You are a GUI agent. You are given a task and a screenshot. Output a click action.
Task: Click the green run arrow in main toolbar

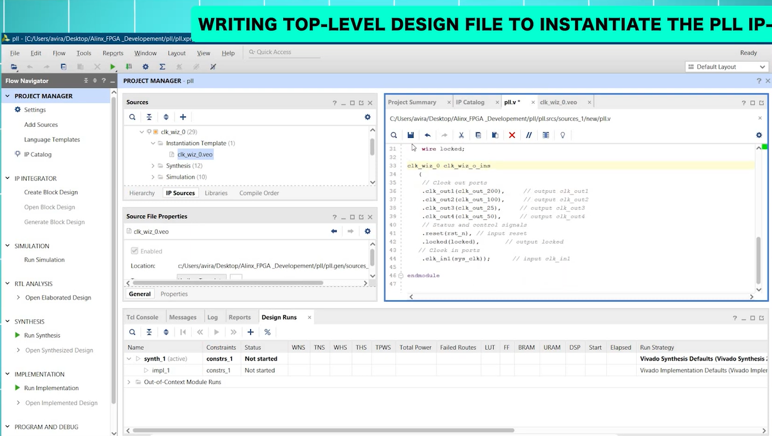tap(112, 67)
